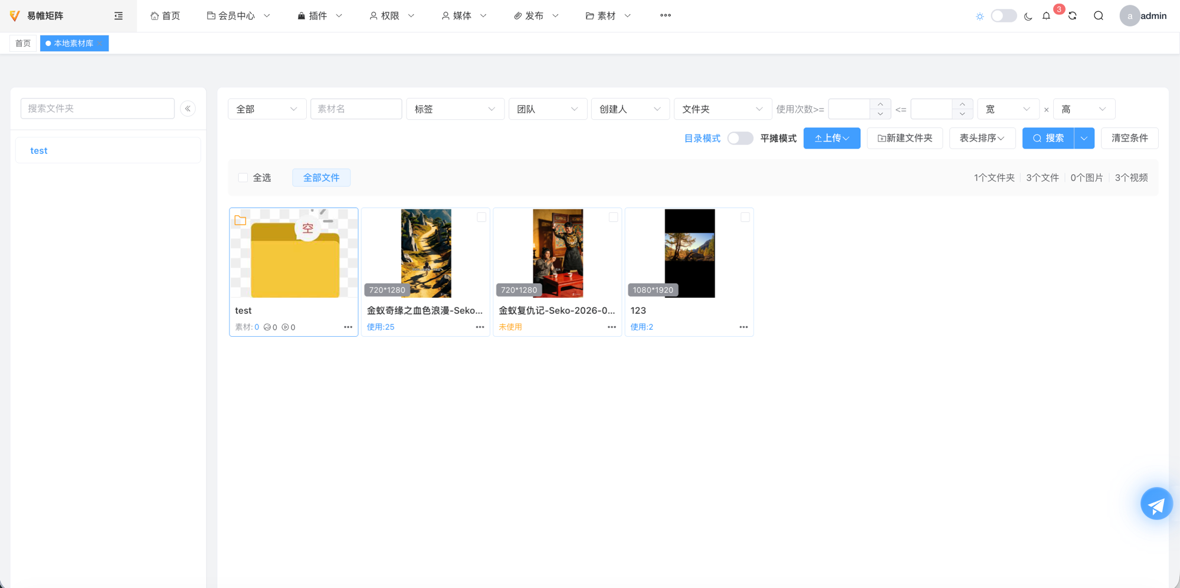This screenshot has width=1180, height=588.
Task: Select checkbox on 金蚁复仇记 video
Action: point(614,217)
